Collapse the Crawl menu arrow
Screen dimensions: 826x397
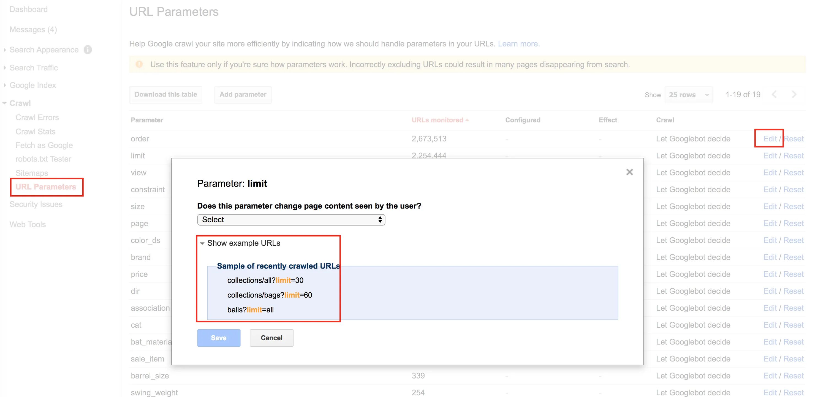click(x=4, y=103)
